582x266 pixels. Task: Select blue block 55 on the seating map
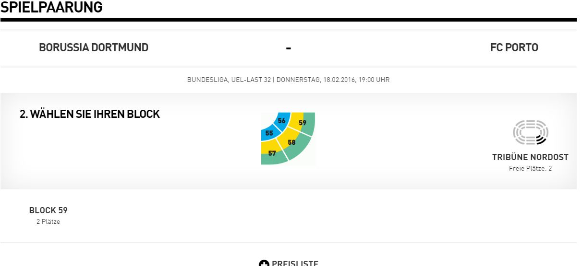[268, 133]
